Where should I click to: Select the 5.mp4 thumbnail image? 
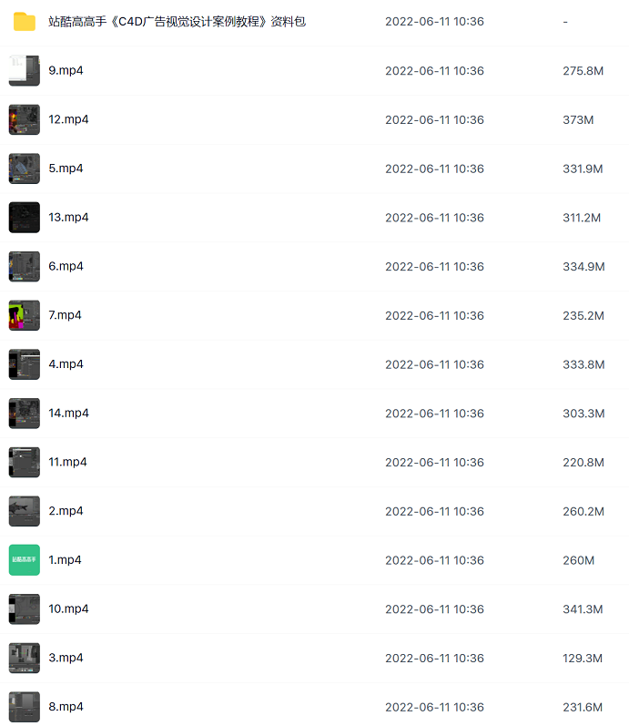pos(24,169)
